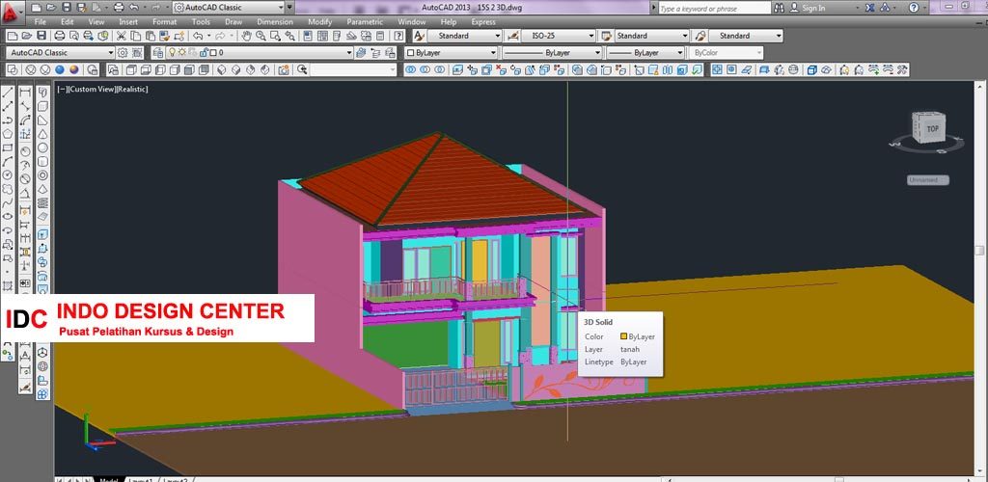Click the Undo arrow in standard toolbar
This screenshot has width=988, height=482.
197,36
